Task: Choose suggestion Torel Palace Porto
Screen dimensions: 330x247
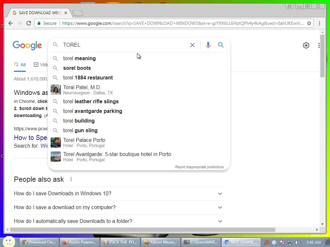Action: click(x=139, y=142)
